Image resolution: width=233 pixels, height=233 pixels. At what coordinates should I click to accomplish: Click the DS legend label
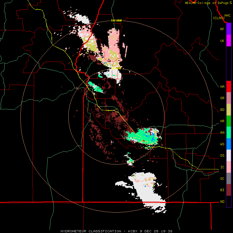[222, 156]
